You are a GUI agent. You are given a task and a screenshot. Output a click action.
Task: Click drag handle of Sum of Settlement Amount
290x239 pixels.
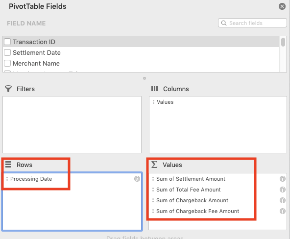[153, 179]
